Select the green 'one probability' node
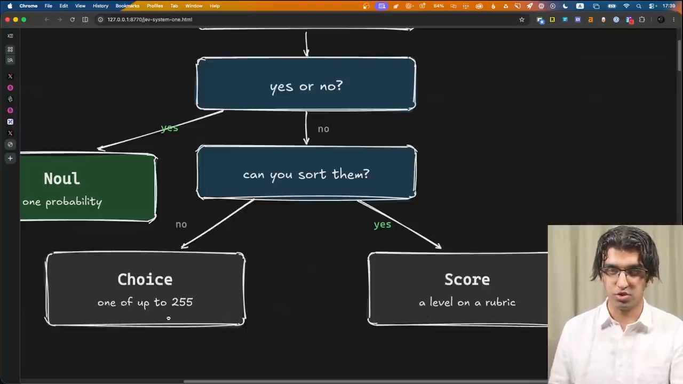 [89, 187]
